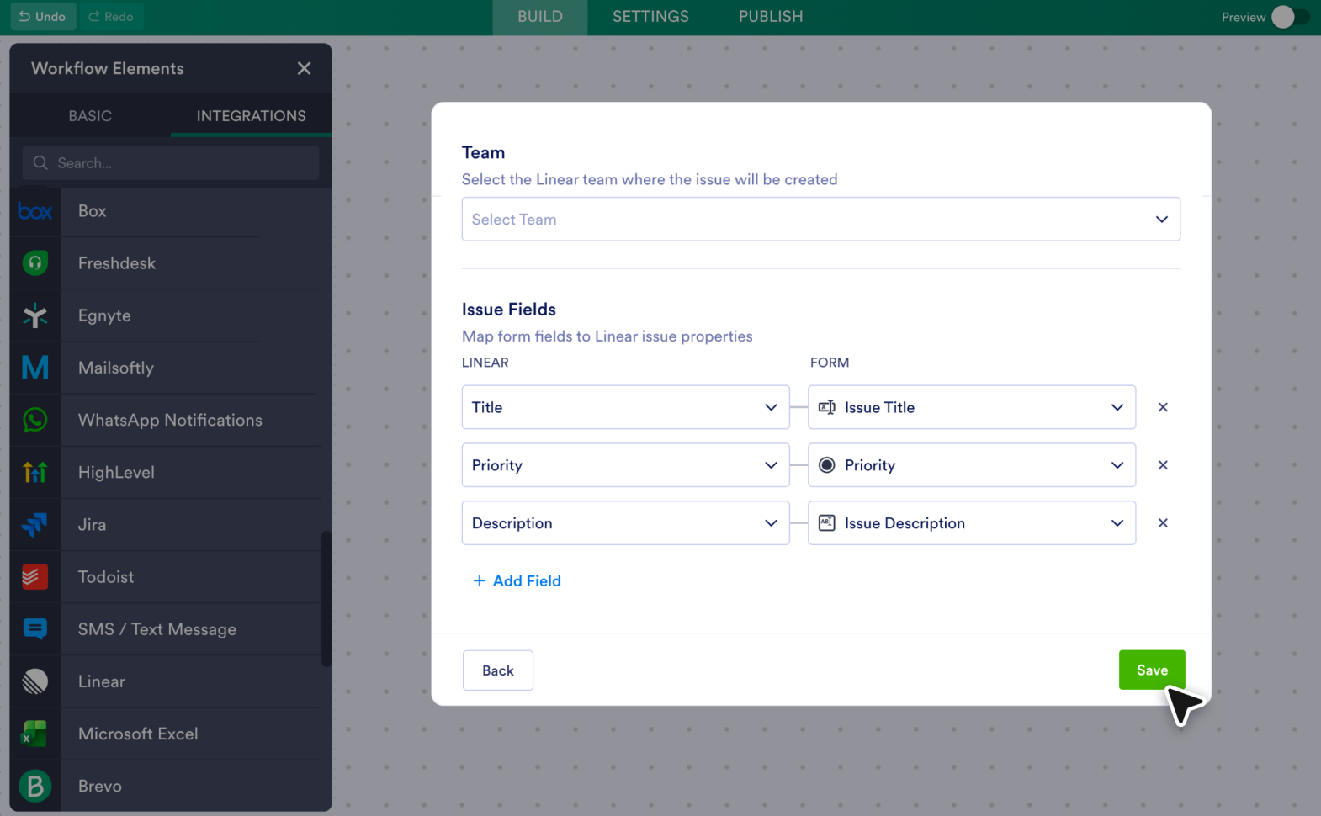Switch to the SETTINGS tab
Viewport: 1321px width, 816px height.
pyautogui.click(x=650, y=17)
